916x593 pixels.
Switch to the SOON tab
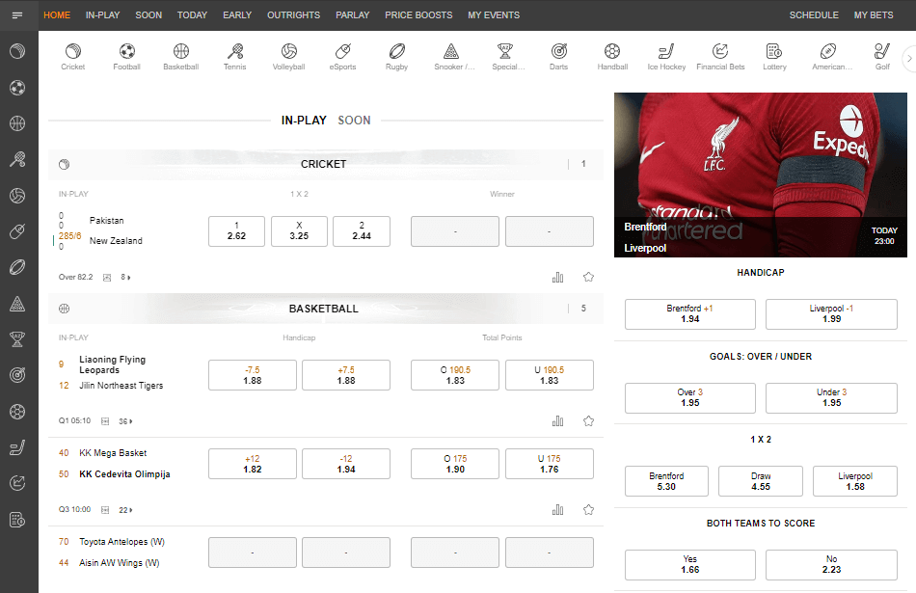coord(354,121)
